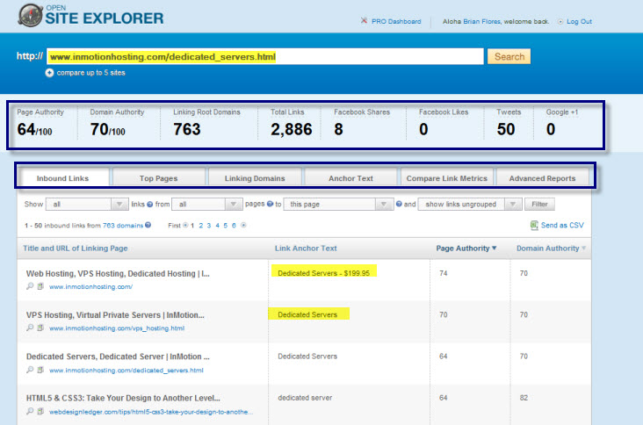Go to results page 2
Viewport: 643px width, 425px height.
(201, 226)
